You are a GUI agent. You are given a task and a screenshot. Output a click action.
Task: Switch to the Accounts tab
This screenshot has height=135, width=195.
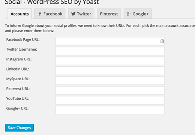(x=19, y=14)
